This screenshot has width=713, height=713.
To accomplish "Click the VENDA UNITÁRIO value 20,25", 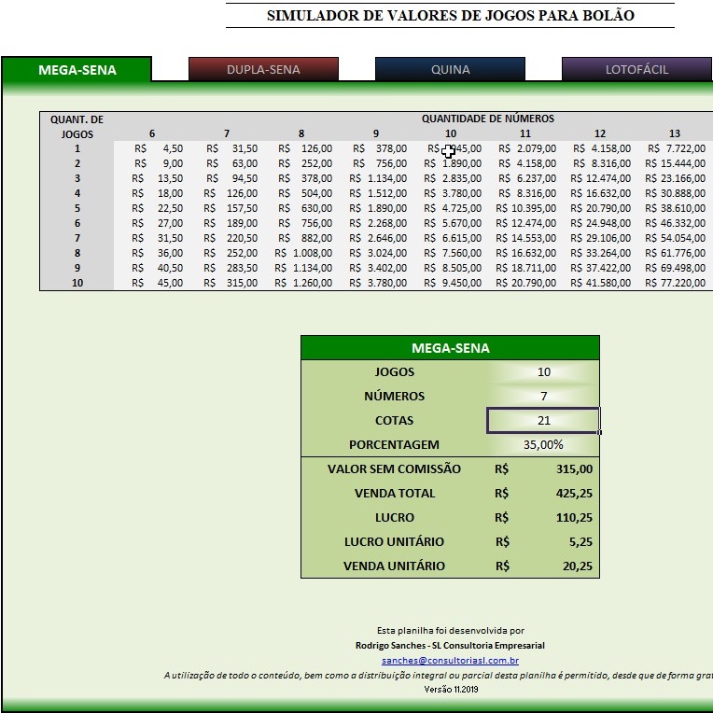I will [543, 566].
